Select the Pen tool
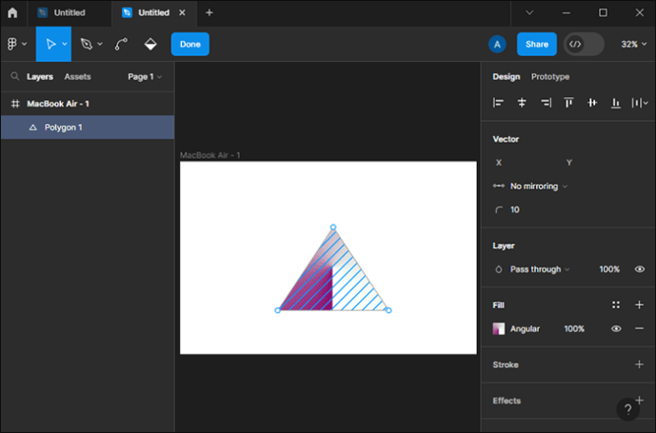Viewport: 656px width, 433px height. click(87, 44)
